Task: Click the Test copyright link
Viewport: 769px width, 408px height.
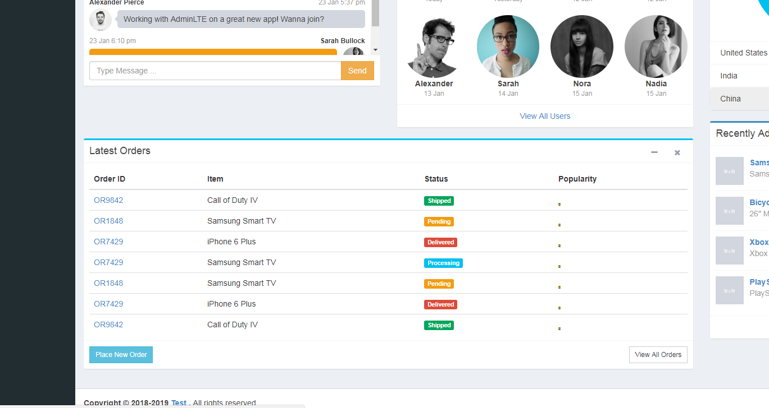Action: click(179, 402)
